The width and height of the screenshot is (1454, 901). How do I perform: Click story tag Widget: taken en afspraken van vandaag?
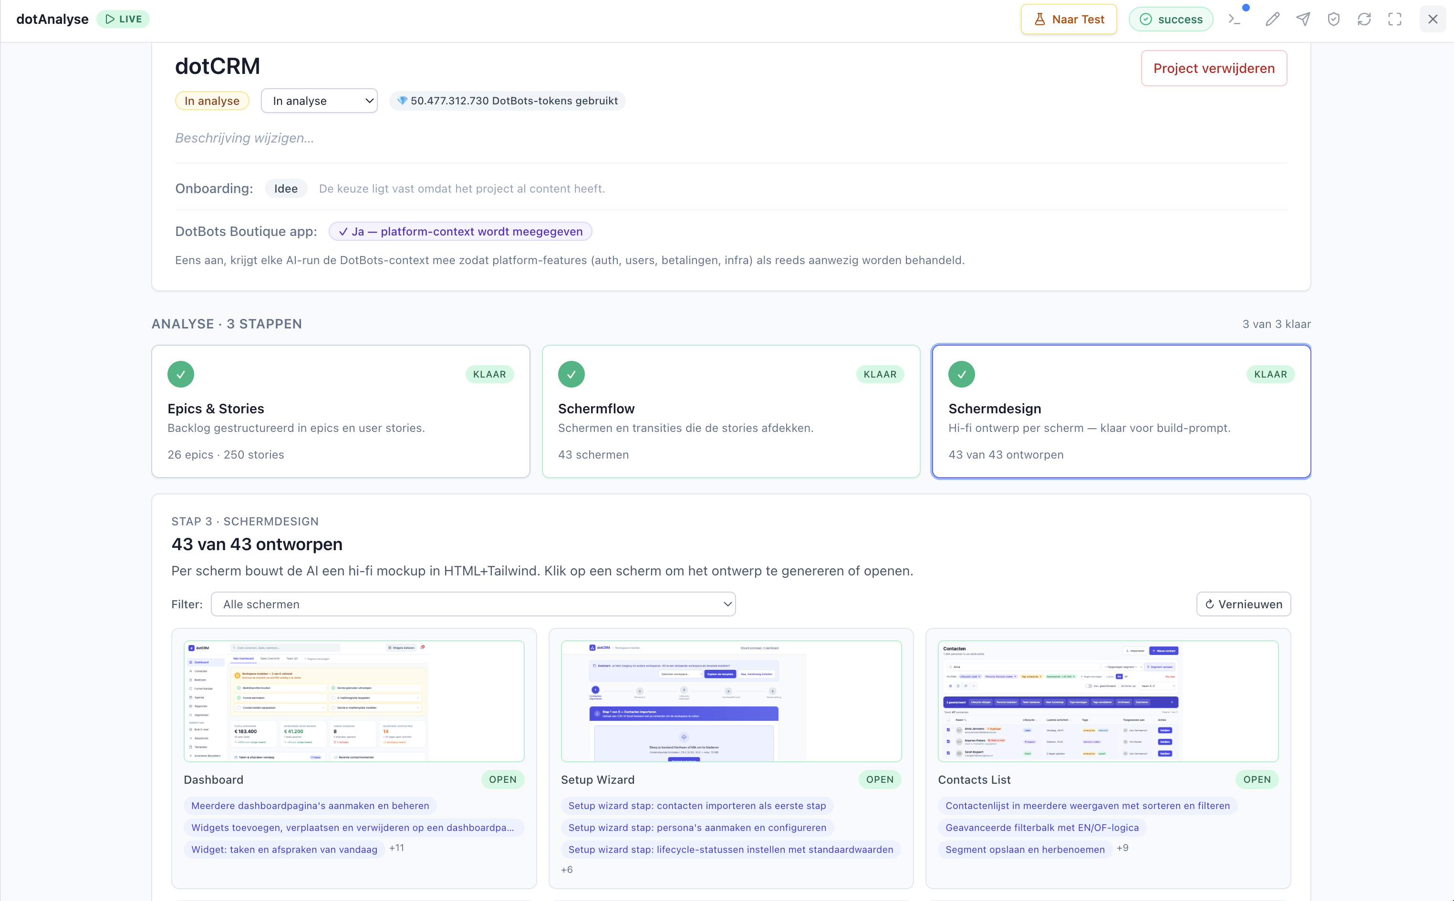pyautogui.click(x=284, y=850)
